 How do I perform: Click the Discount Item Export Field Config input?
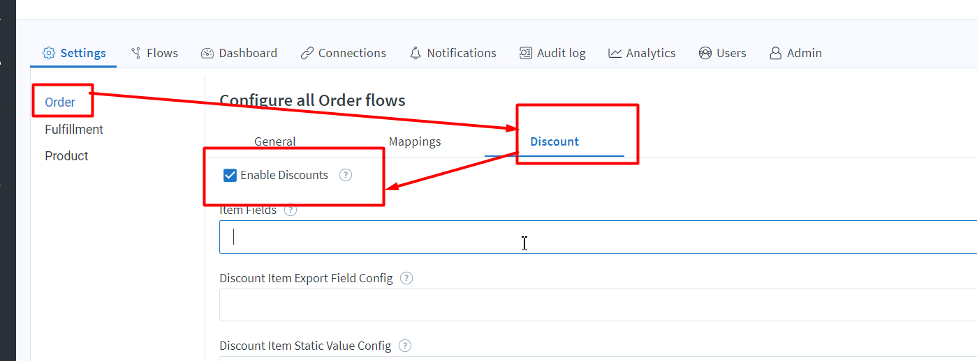(598, 305)
